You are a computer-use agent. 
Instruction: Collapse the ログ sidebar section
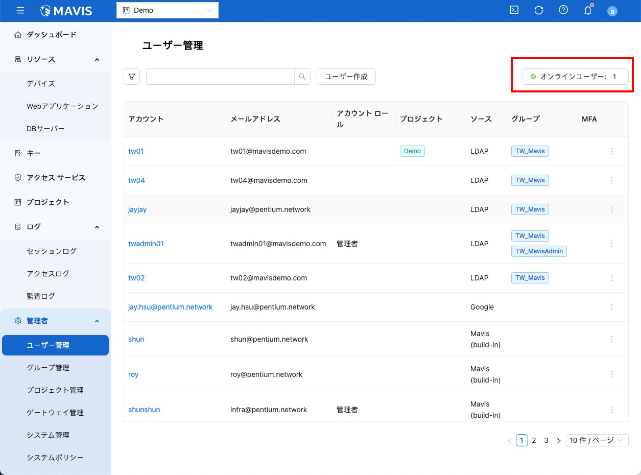click(97, 227)
